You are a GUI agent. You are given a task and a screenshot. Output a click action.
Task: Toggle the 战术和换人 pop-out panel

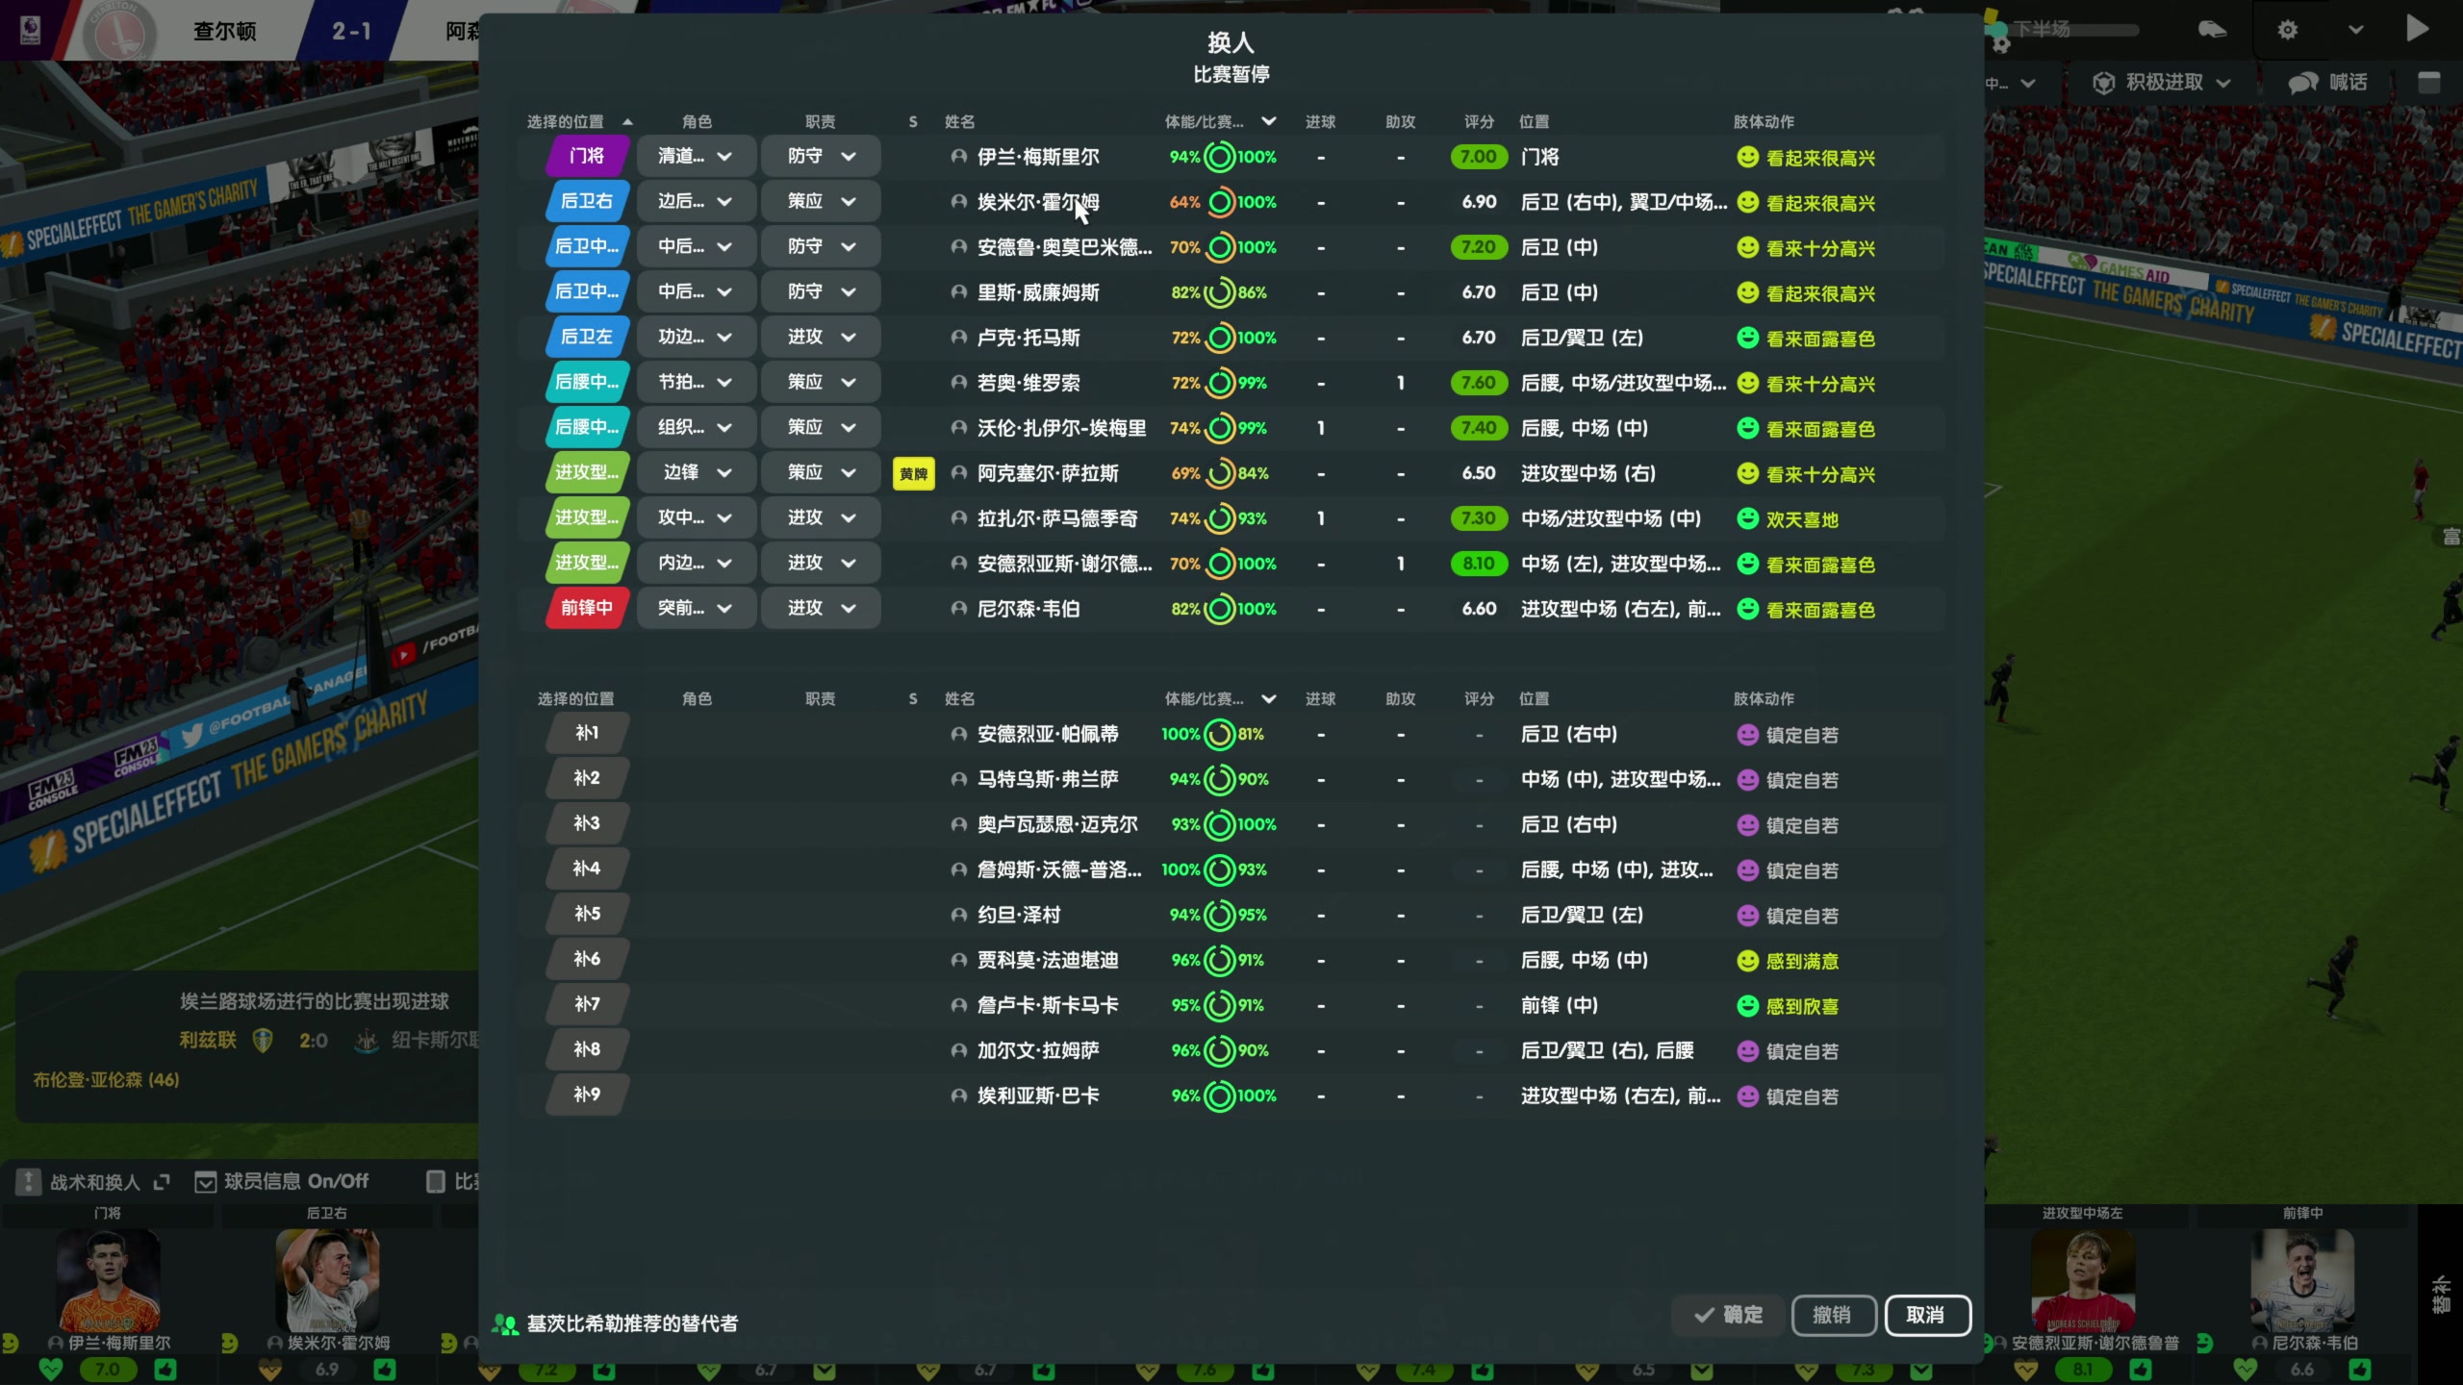point(162,1182)
